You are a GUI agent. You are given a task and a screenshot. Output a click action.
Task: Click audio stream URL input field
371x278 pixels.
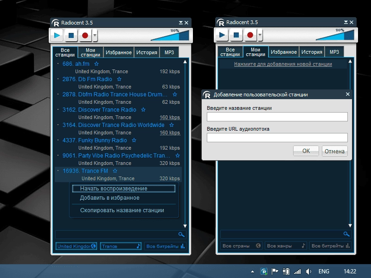coord(277,138)
